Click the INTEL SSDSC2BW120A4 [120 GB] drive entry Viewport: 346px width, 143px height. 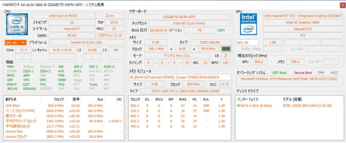pos(307,106)
